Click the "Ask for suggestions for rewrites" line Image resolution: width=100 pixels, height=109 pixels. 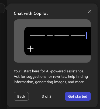click(x=40, y=77)
